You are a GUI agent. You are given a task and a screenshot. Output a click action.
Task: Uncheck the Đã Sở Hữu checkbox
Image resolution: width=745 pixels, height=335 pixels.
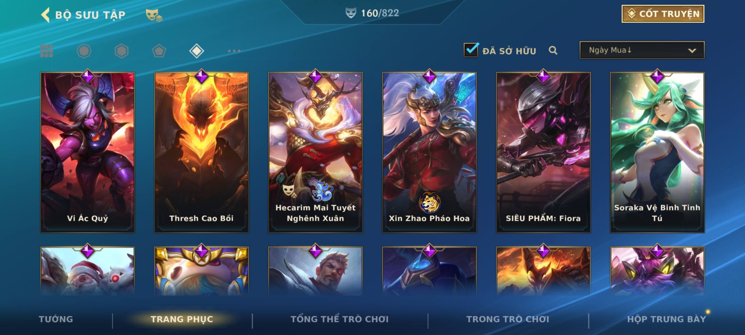(471, 50)
